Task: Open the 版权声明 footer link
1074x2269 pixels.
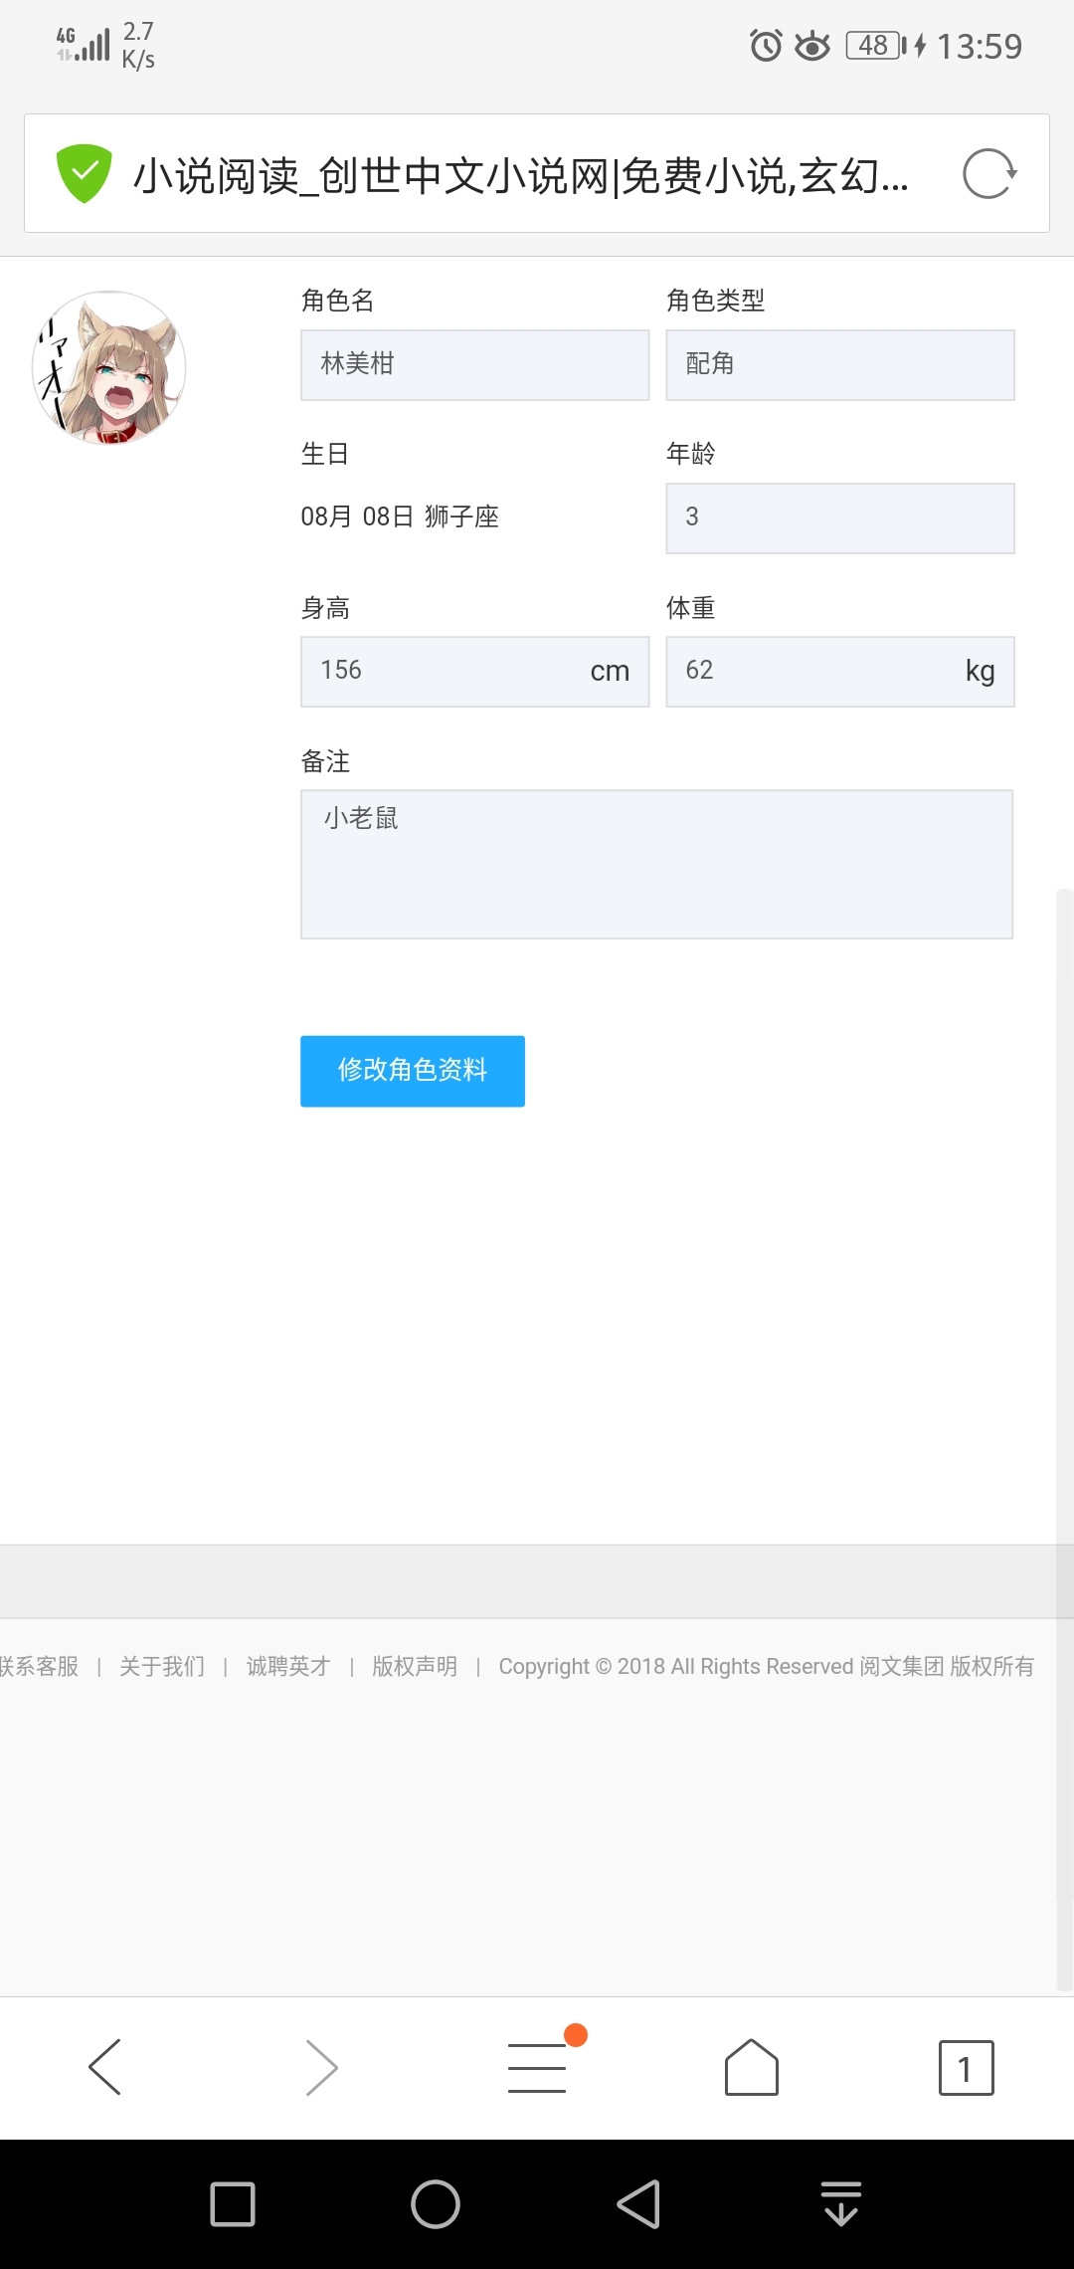Action: (x=415, y=1666)
